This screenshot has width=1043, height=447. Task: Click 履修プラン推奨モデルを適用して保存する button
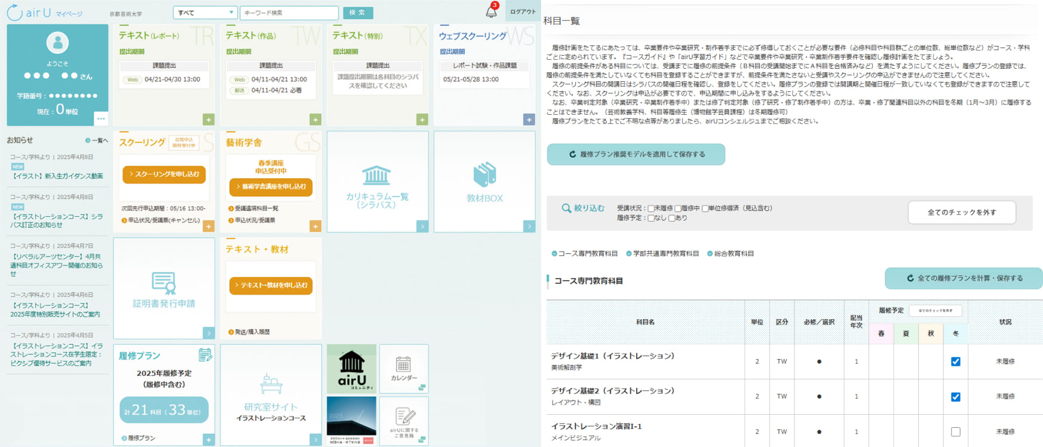click(636, 154)
